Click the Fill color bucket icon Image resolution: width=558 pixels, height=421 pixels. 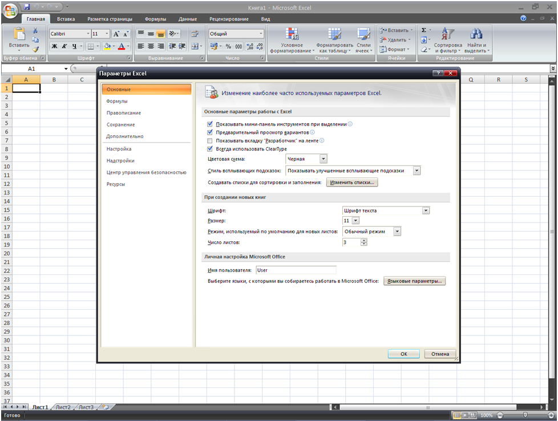coord(107,46)
